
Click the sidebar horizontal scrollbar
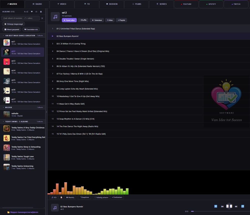click(17, 207)
